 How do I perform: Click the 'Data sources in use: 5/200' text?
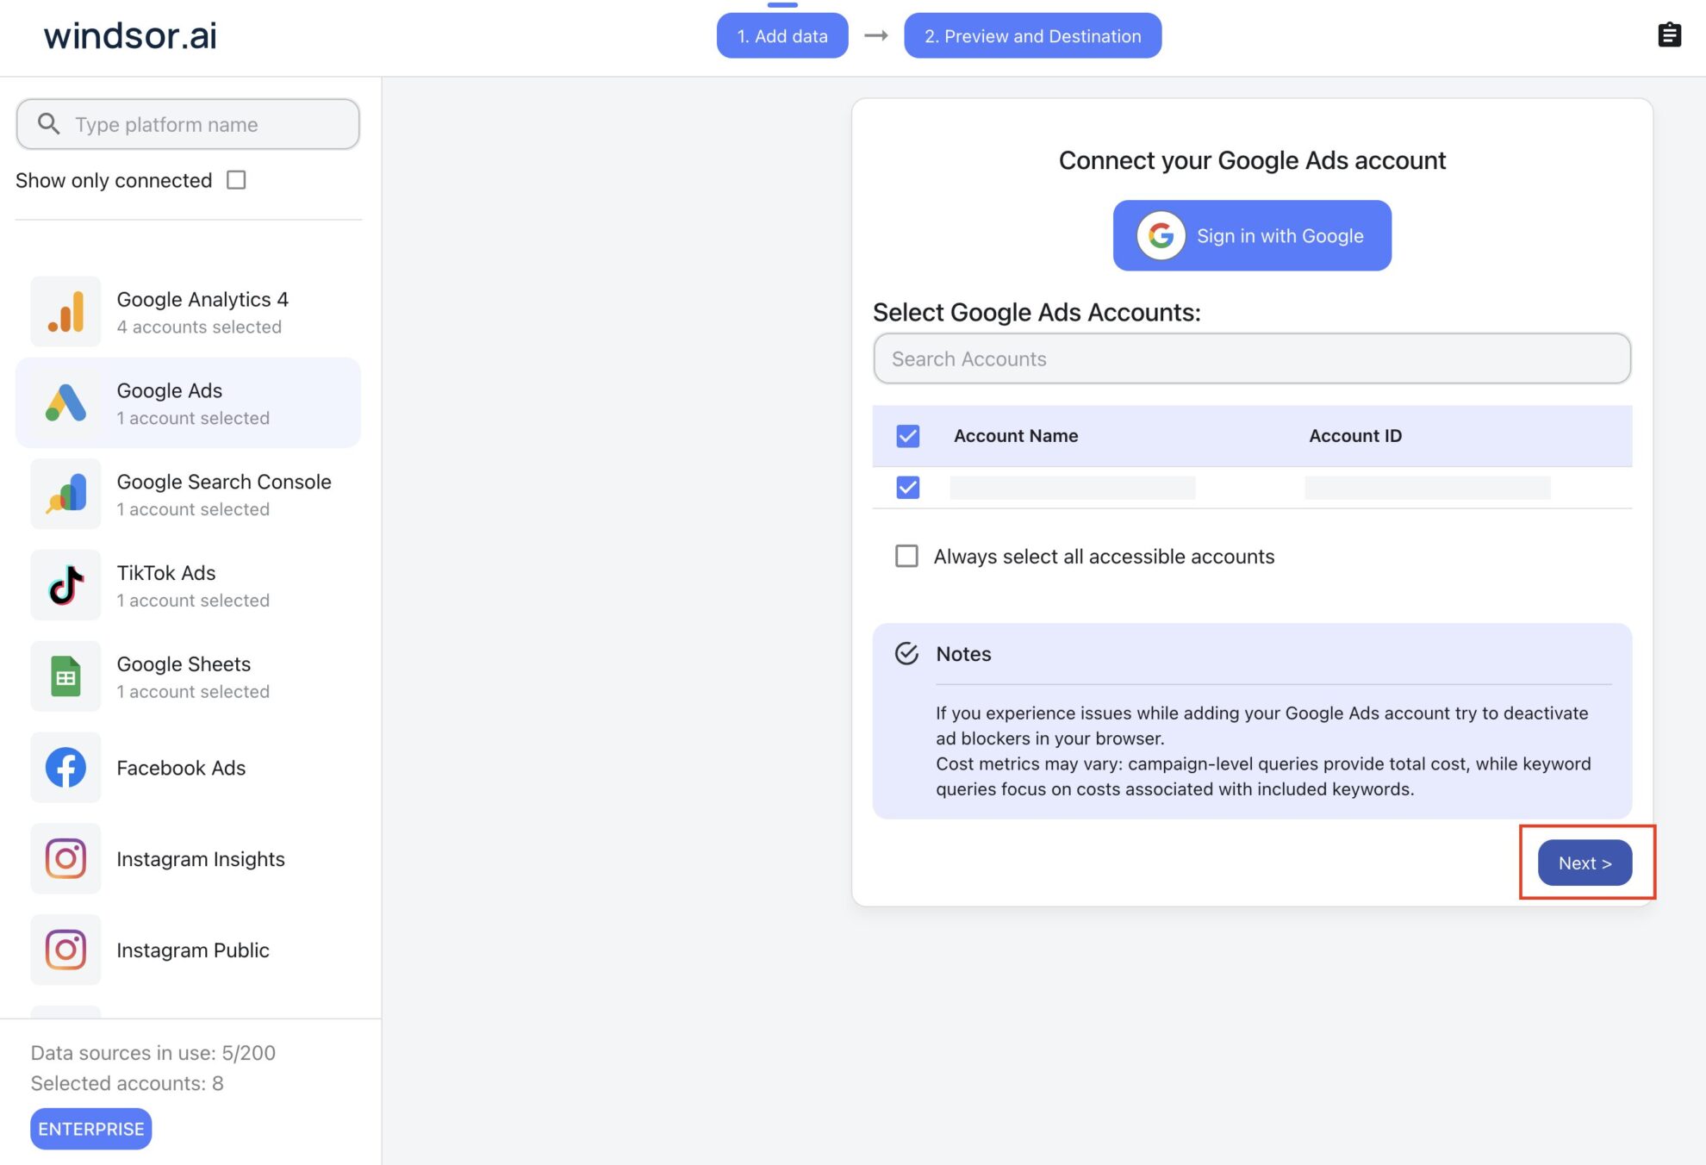tap(153, 1053)
